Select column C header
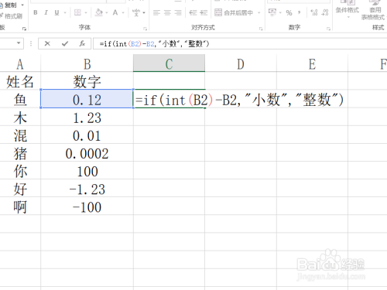The height and width of the screenshot is (290, 387). pyautogui.click(x=169, y=64)
